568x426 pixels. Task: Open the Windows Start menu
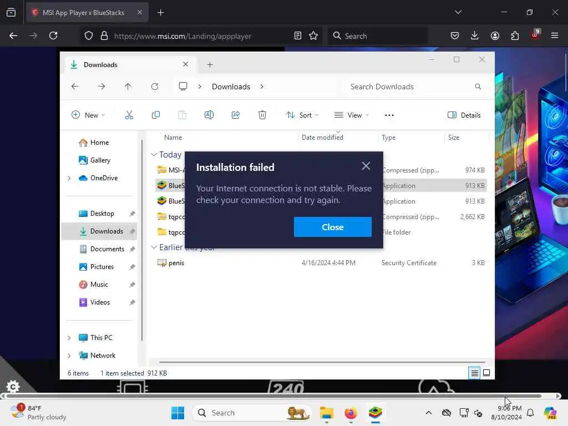point(177,413)
